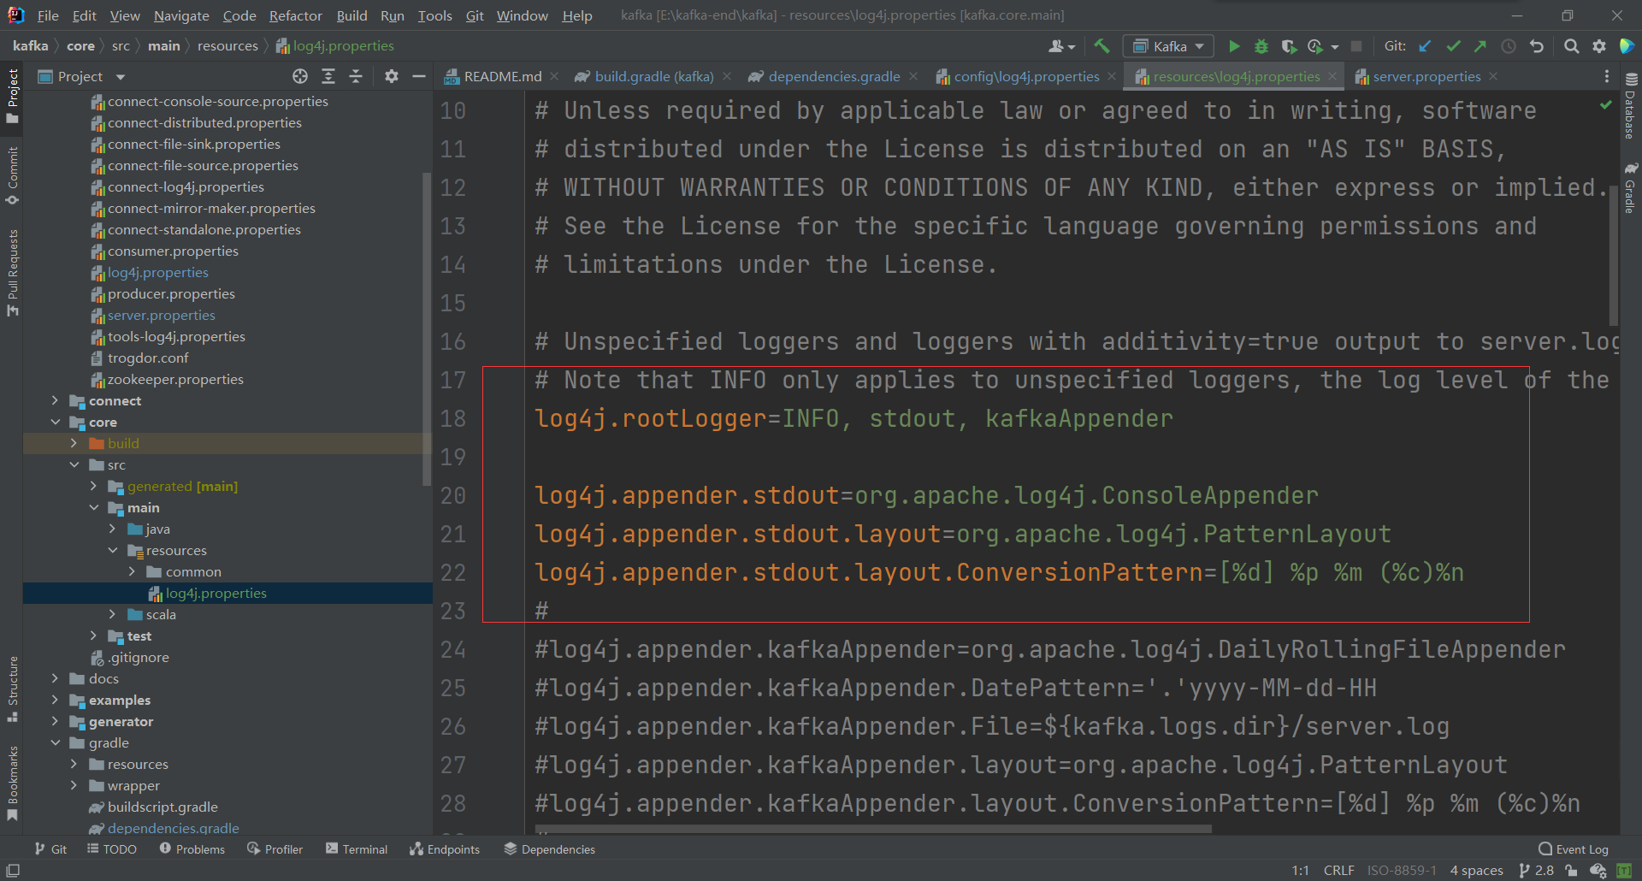Open the Endpoints tool window
The image size is (1642, 881).
(445, 848)
